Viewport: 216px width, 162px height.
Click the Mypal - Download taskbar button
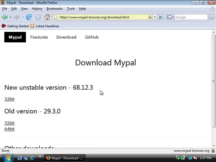click(65, 158)
